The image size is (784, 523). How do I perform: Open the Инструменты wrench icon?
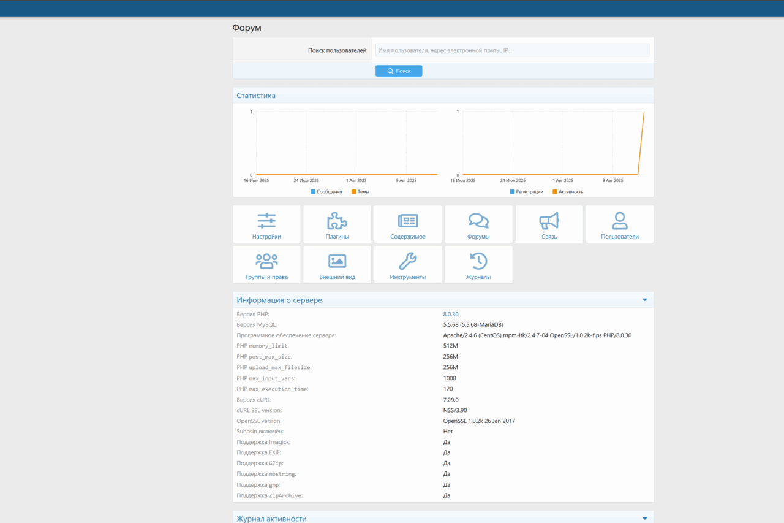[408, 261]
